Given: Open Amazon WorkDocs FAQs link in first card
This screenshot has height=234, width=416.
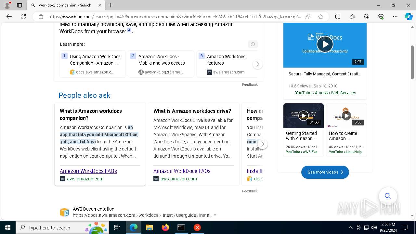Looking at the screenshot, I should [88, 171].
